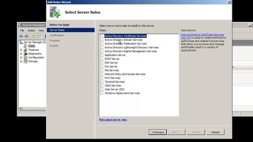Image resolution: width=253 pixels, height=142 pixels.
Task: Select the 'Terminal Services' role text
Action: tap(115, 82)
